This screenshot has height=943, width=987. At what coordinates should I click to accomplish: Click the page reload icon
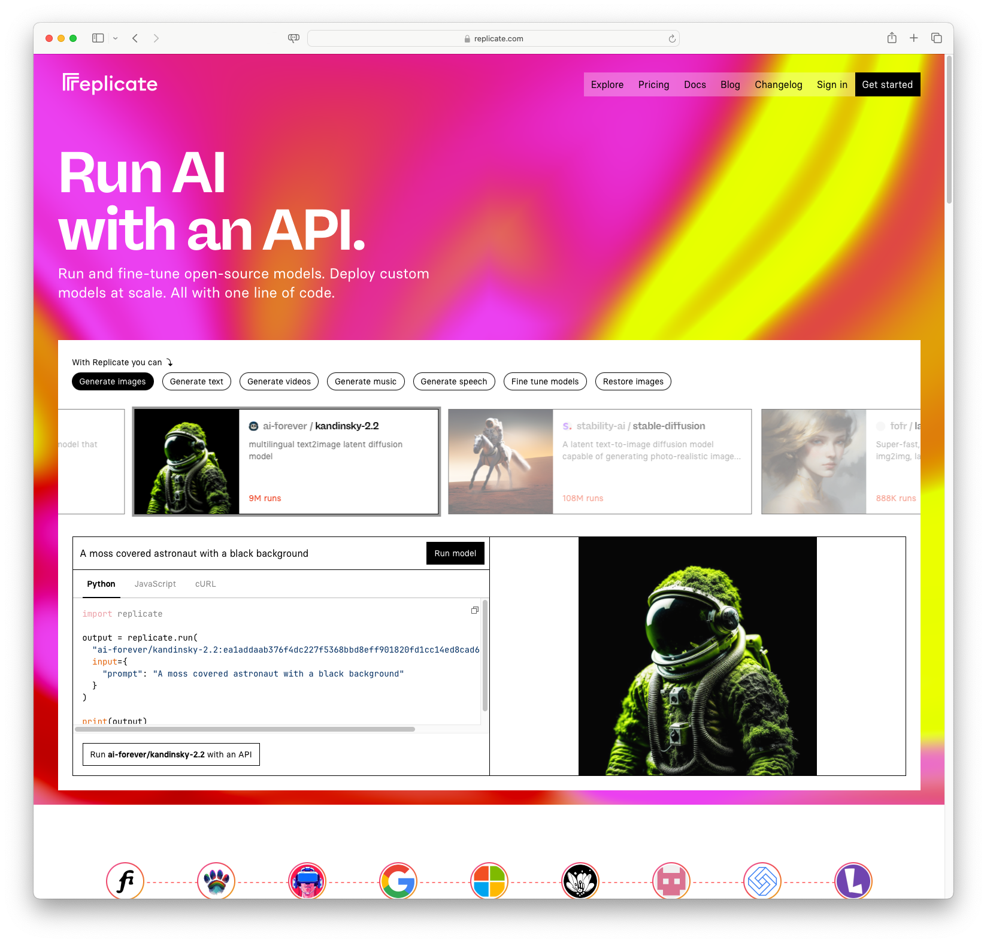[x=672, y=38]
